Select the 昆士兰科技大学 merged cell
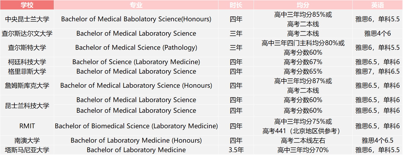Screen dimensions: 403x155 pyautogui.click(x=27, y=106)
